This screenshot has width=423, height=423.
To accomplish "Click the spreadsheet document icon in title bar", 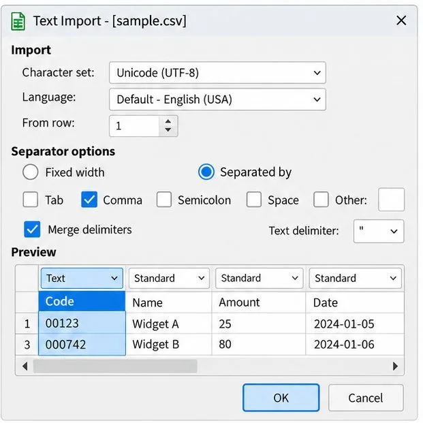I will point(18,21).
